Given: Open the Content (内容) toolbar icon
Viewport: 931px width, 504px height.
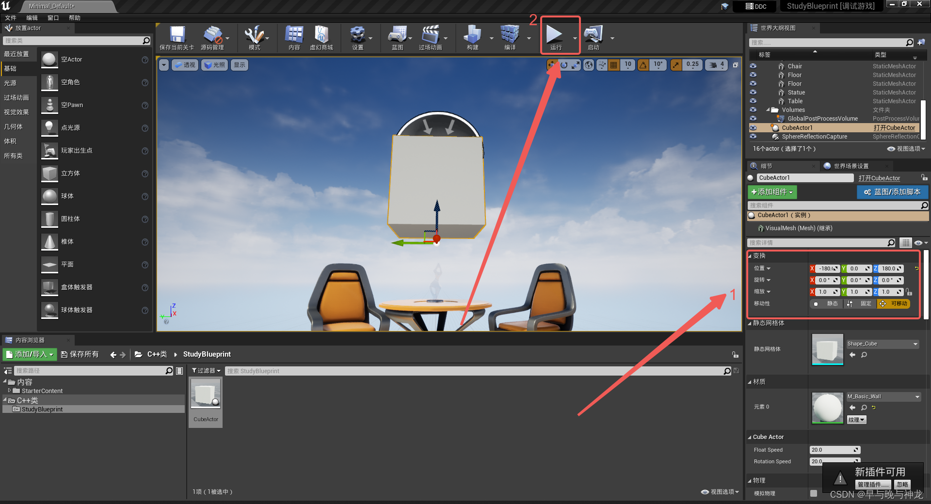Looking at the screenshot, I should pos(294,38).
